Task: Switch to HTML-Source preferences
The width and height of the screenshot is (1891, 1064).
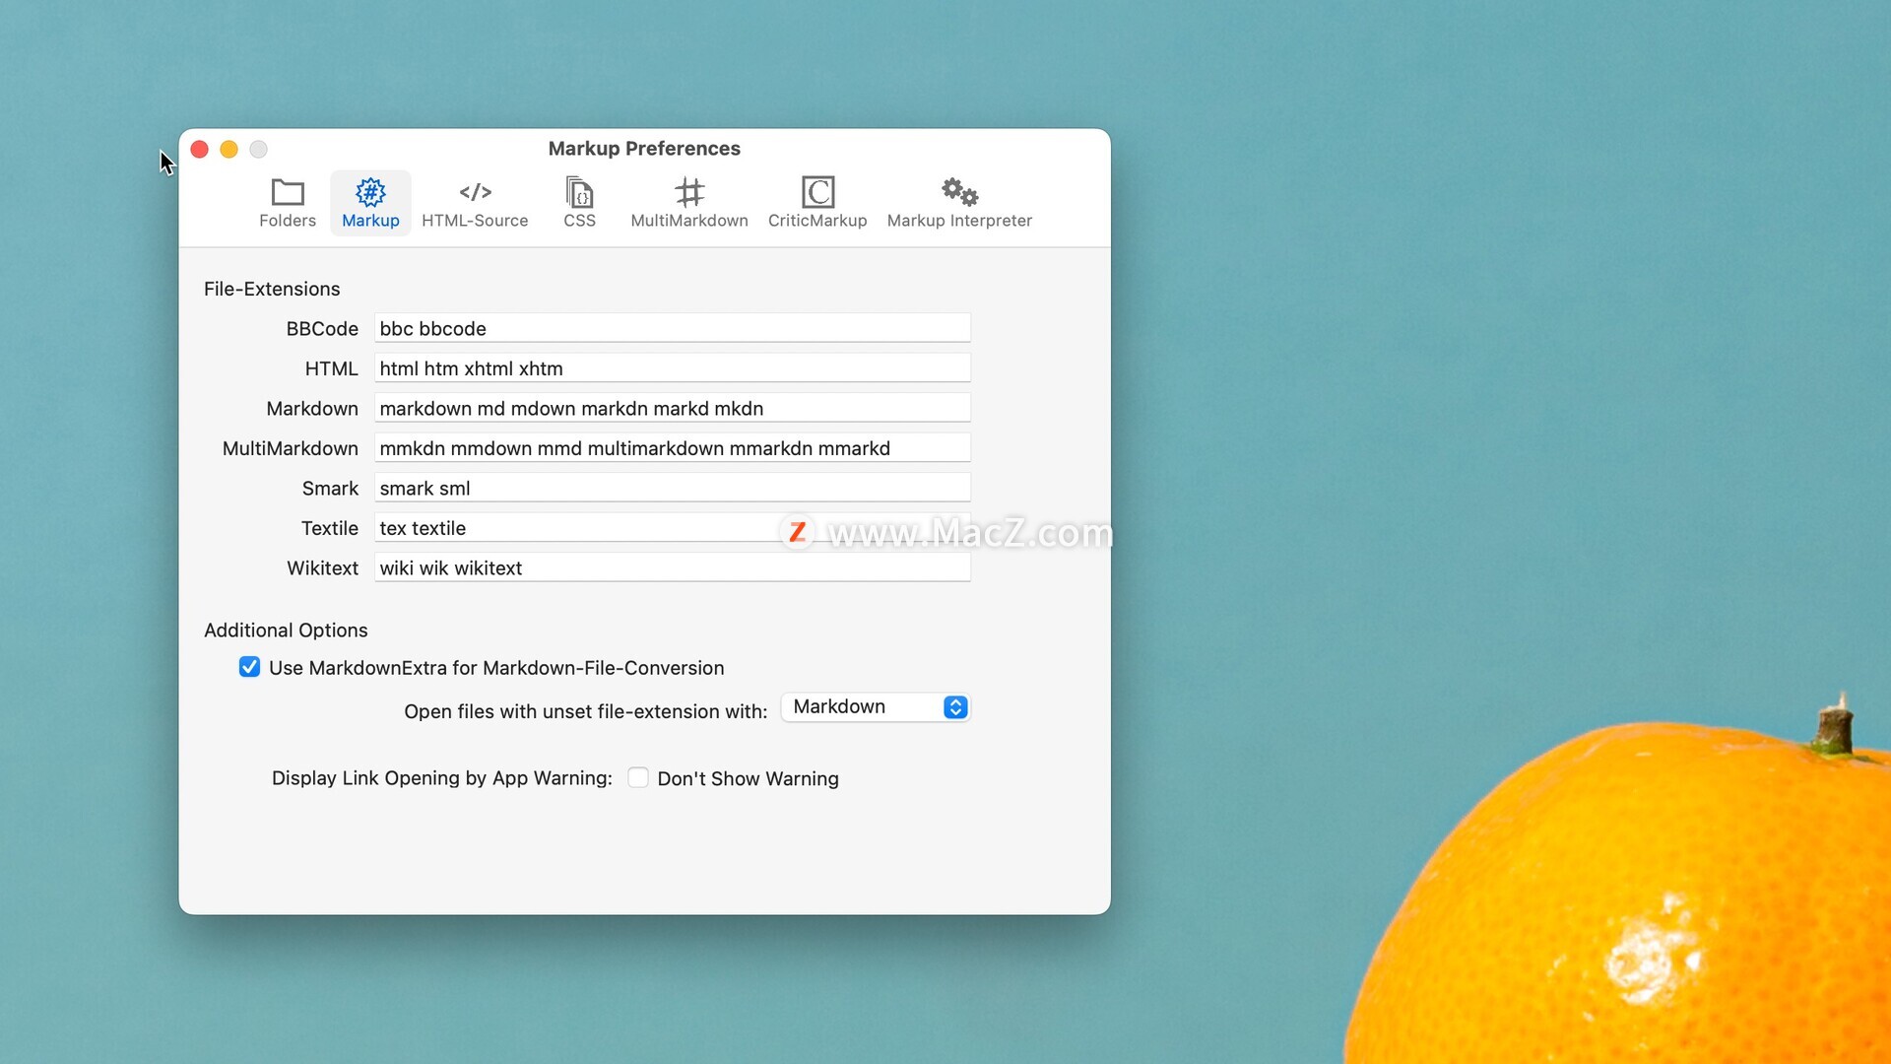Action: [x=475, y=203]
